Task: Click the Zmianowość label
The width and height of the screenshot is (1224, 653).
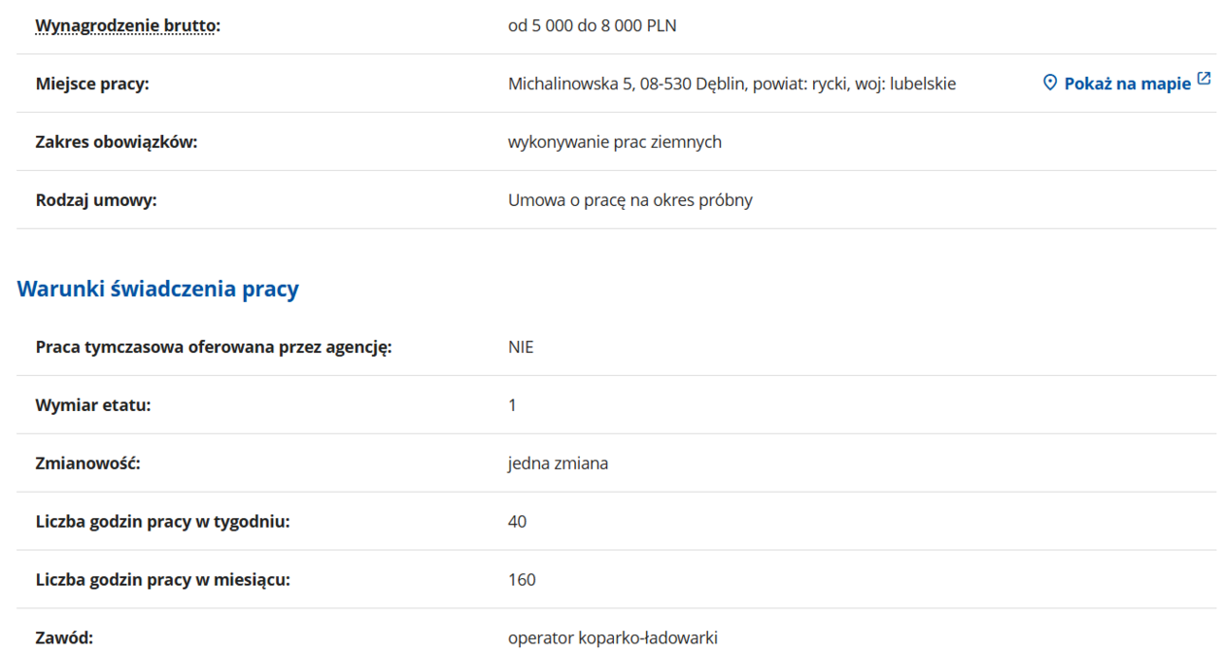Action: coord(88,464)
